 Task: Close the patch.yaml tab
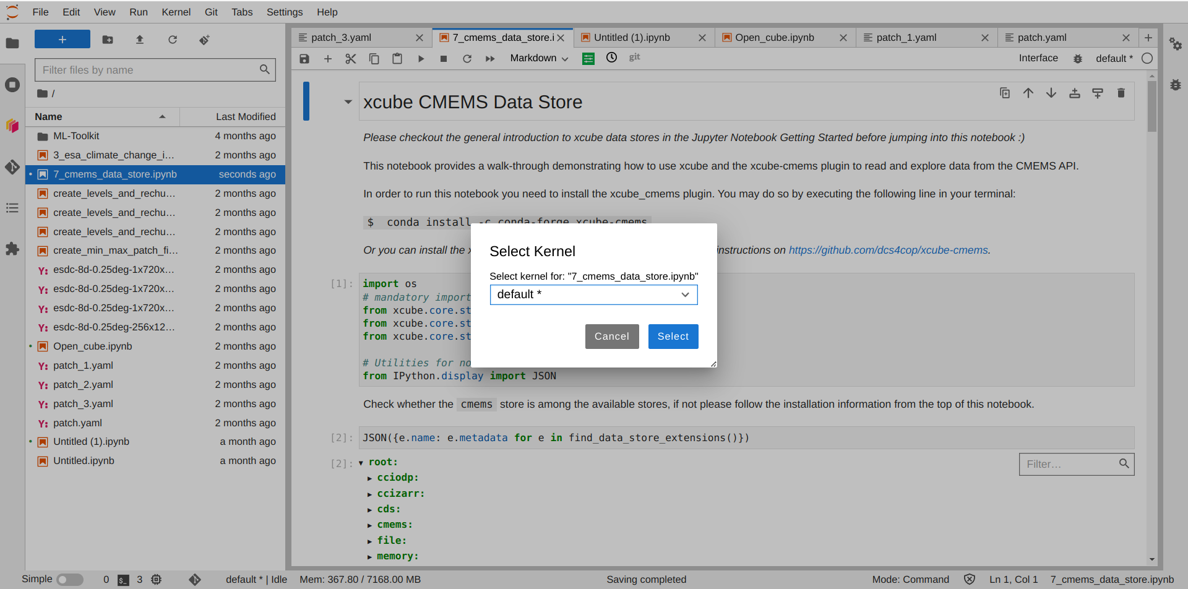click(1126, 38)
